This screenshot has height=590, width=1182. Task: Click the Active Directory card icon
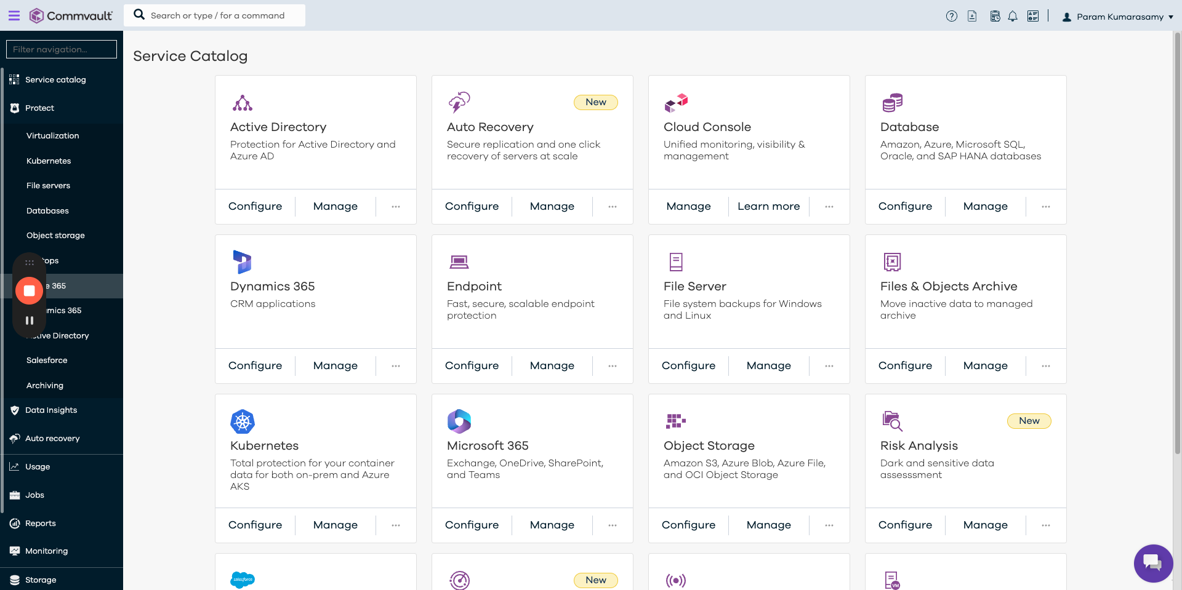coord(243,103)
